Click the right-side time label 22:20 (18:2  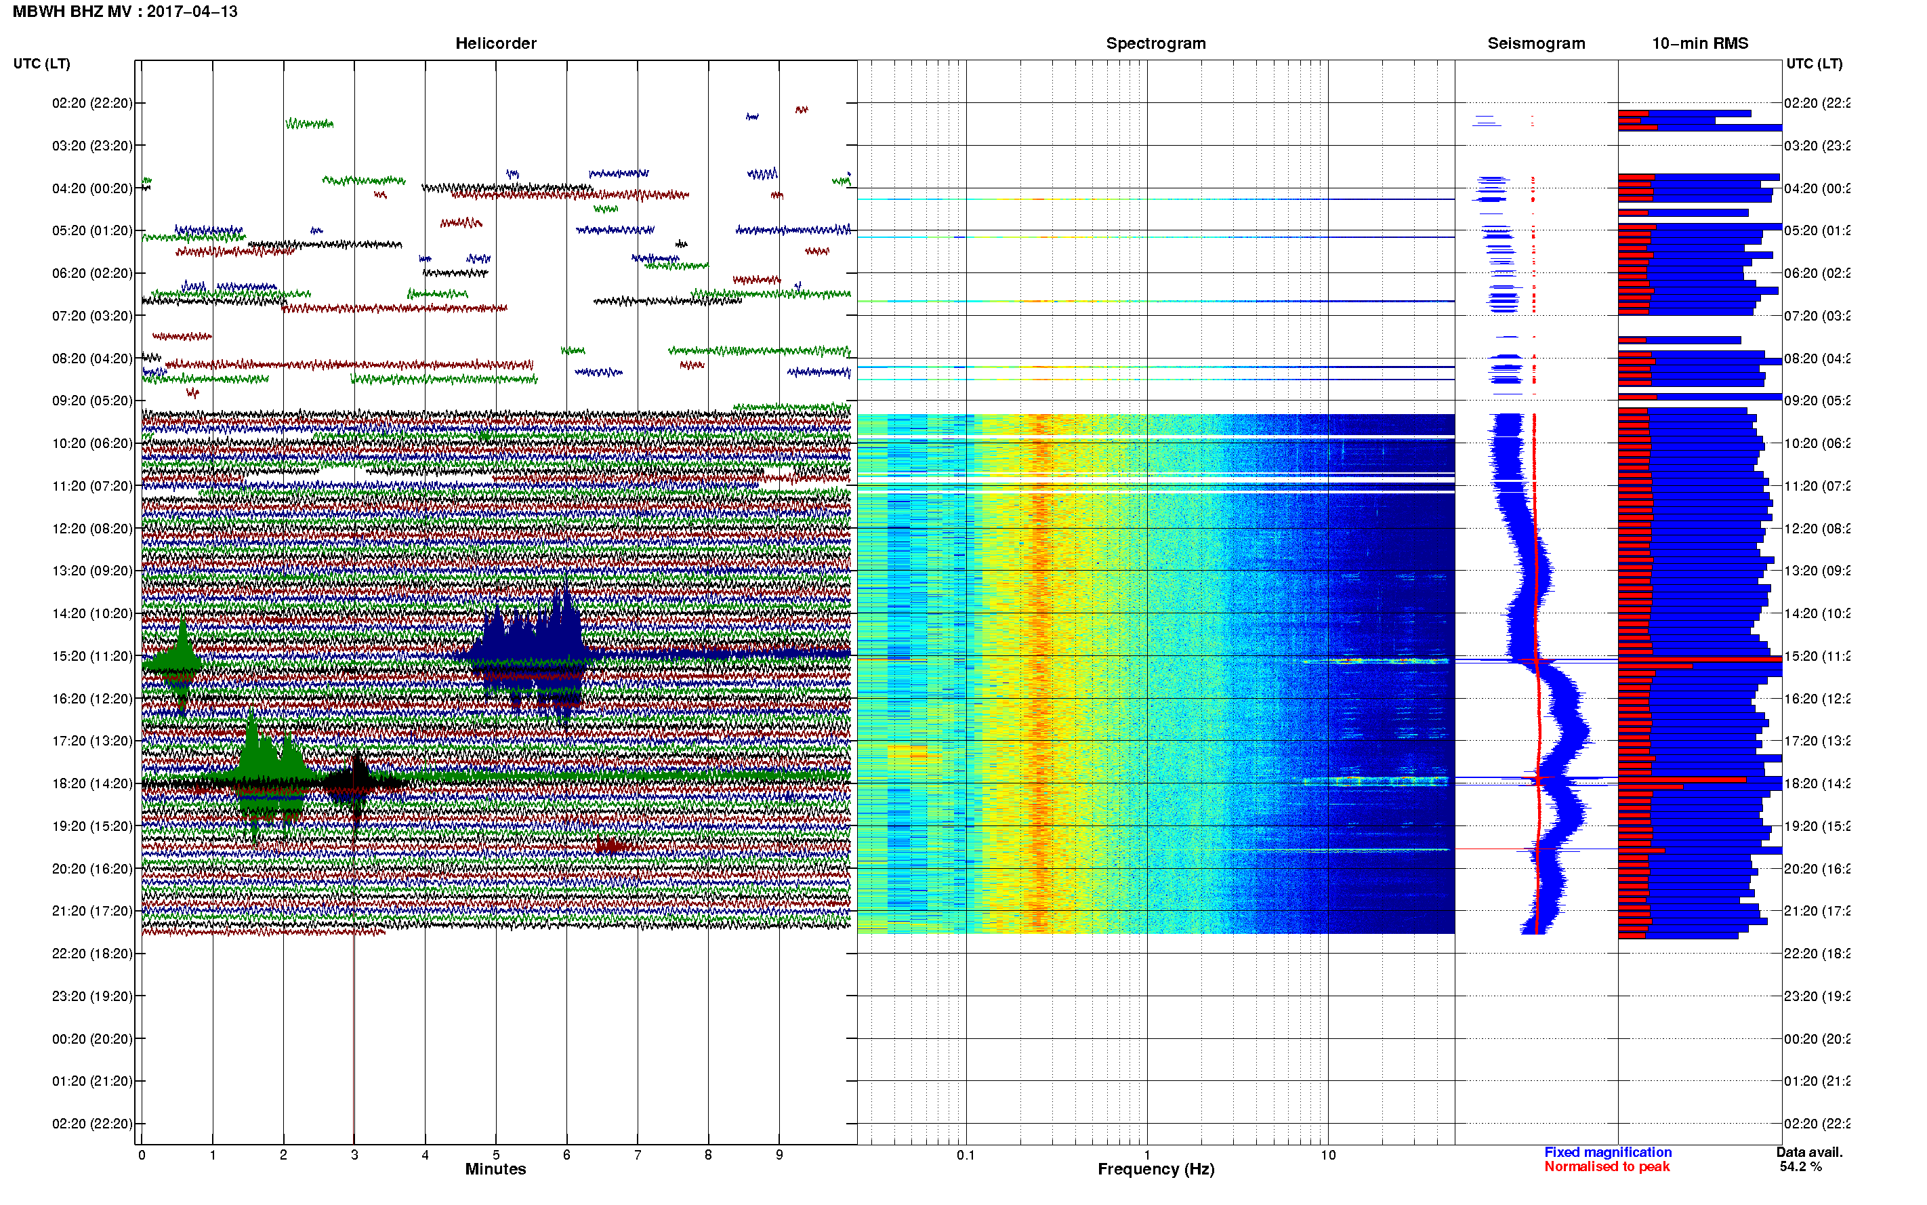[1817, 954]
